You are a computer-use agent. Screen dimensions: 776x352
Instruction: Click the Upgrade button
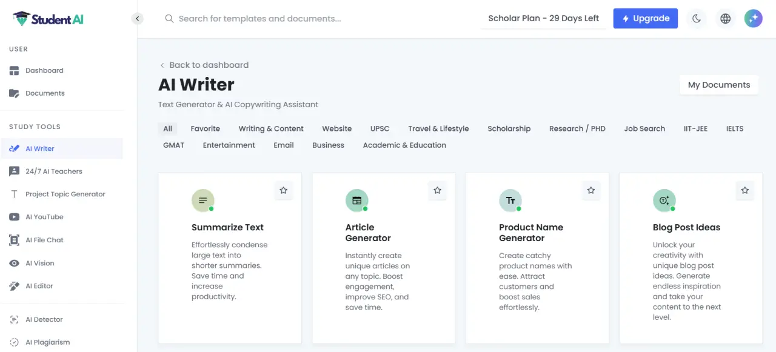click(645, 18)
